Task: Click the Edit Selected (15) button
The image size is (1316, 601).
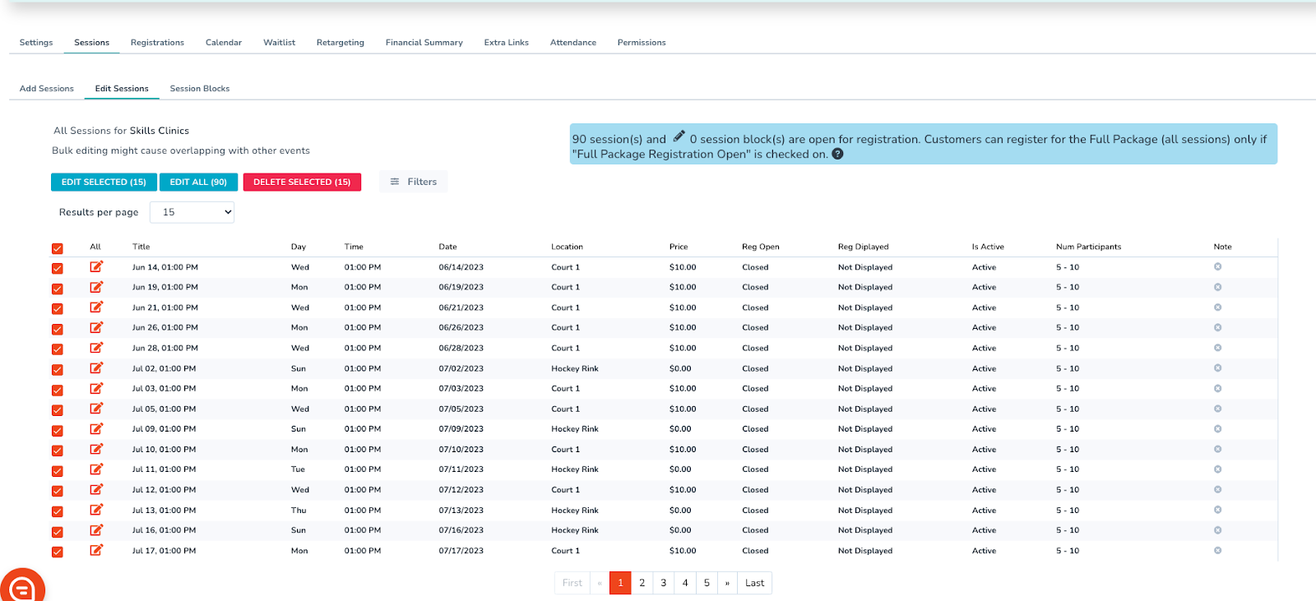Action: coord(104,182)
